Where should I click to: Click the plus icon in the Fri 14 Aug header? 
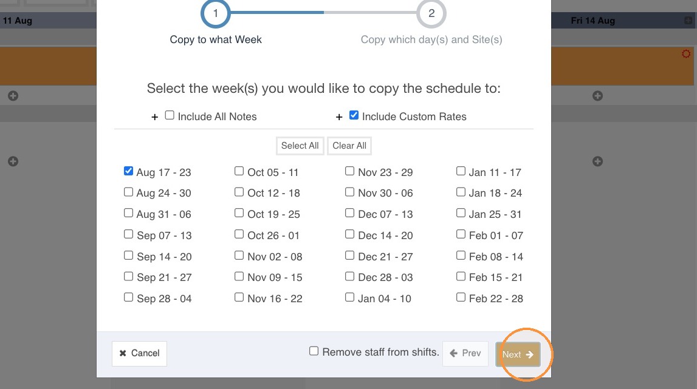[688, 21]
